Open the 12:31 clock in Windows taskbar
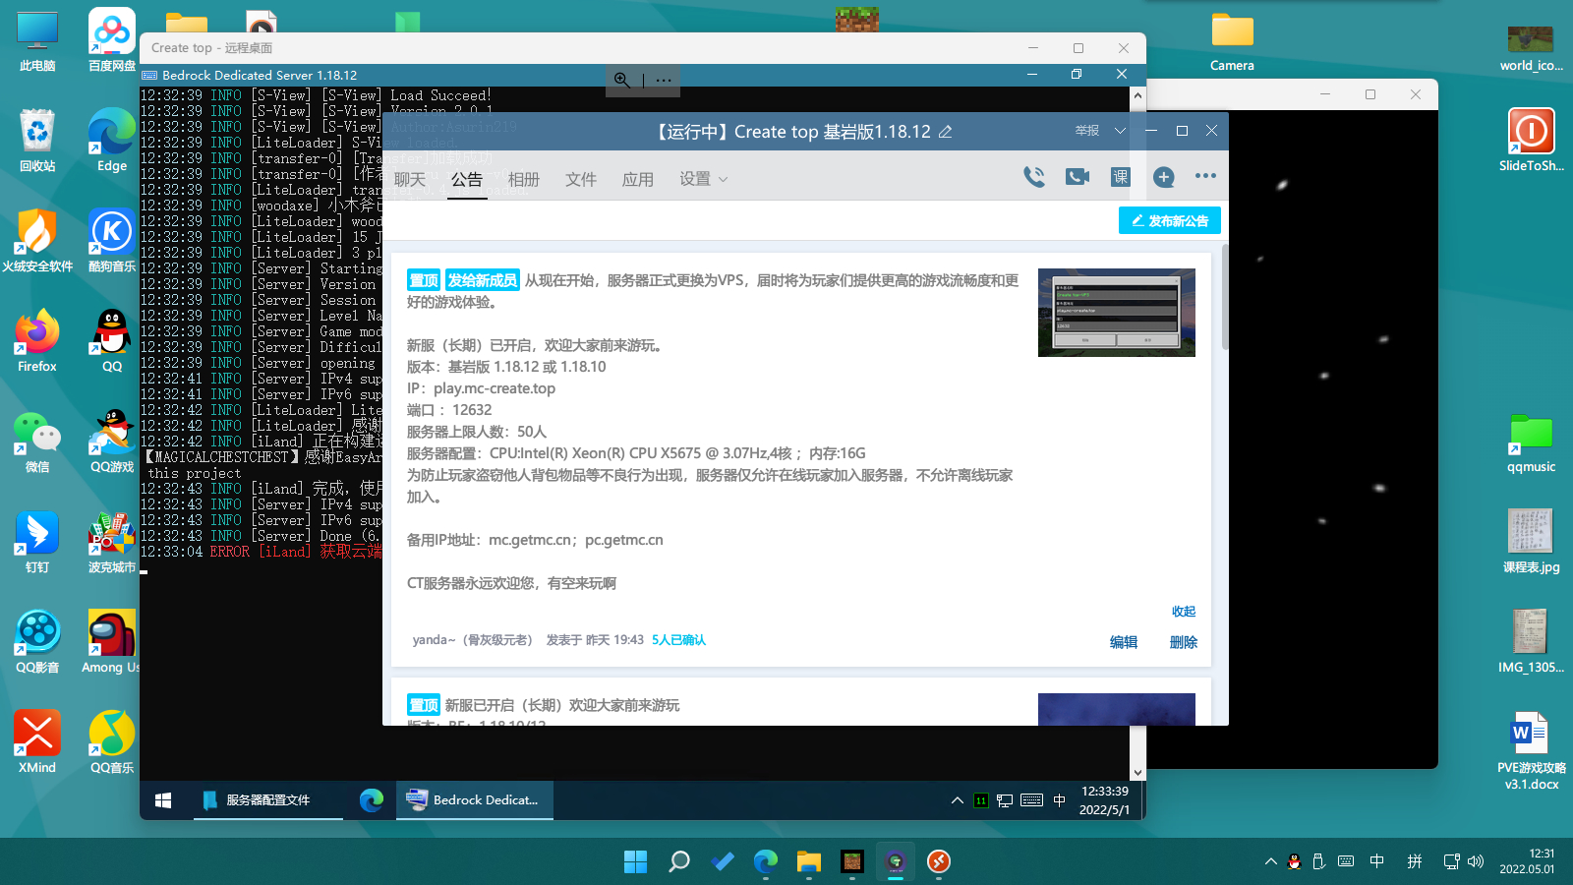 pos(1528,861)
